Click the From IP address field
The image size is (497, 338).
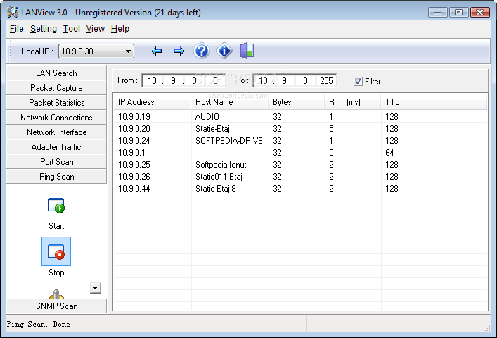pos(183,80)
